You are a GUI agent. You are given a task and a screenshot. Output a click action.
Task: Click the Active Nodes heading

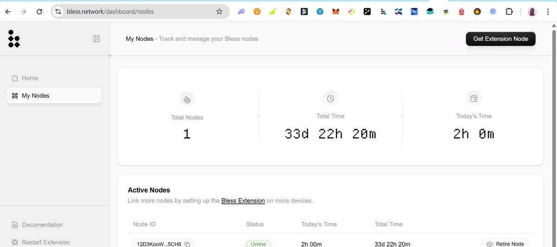pos(149,190)
